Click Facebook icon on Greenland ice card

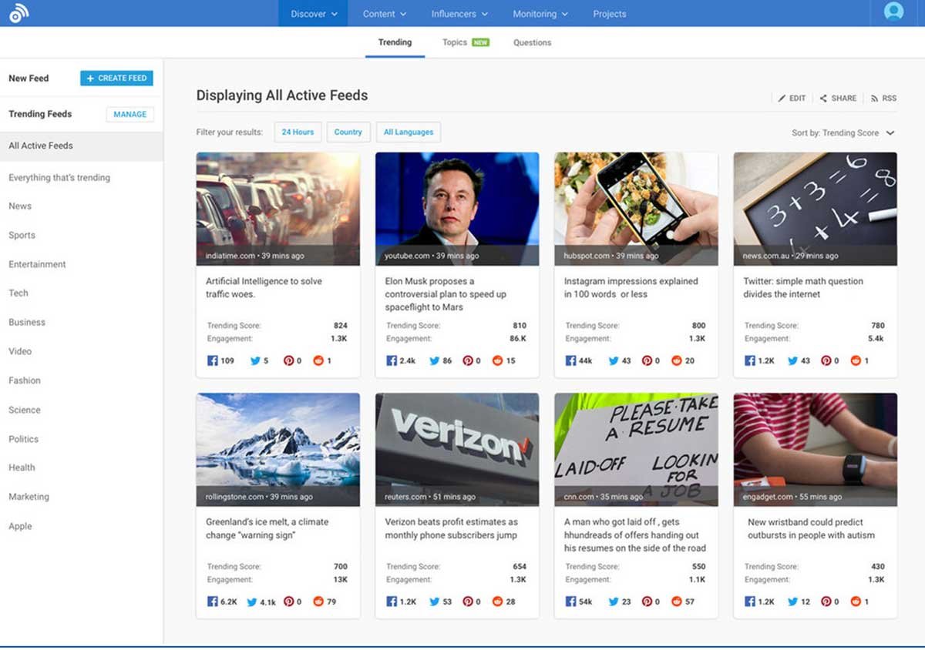213,601
